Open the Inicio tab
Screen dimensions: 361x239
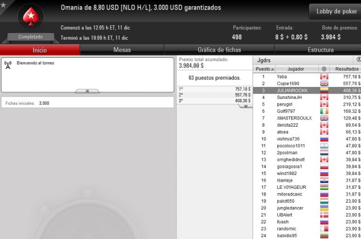(40, 50)
